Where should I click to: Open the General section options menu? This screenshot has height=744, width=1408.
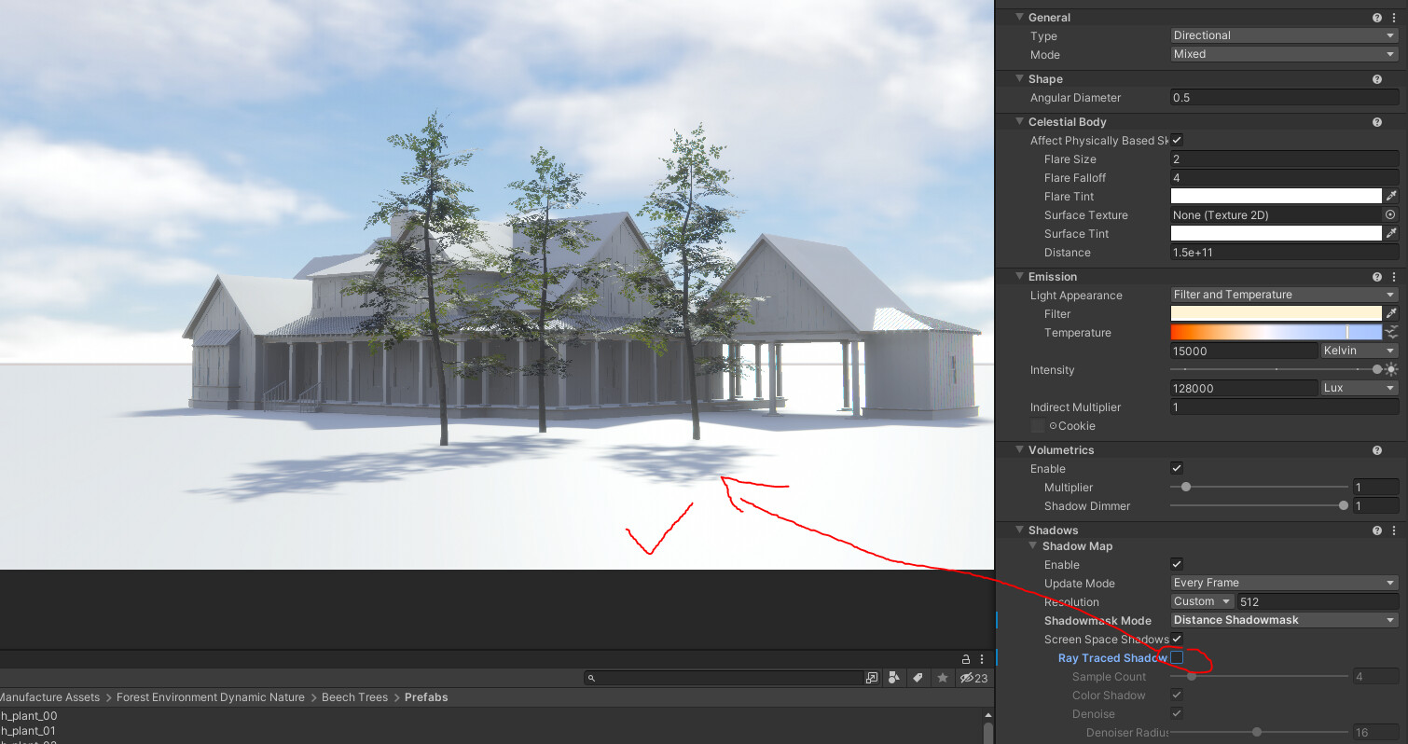click(1393, 17)
